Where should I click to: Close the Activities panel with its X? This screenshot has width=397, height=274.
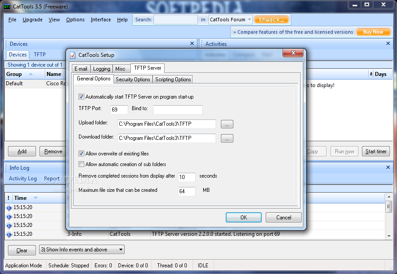click(x=388, y=44)
